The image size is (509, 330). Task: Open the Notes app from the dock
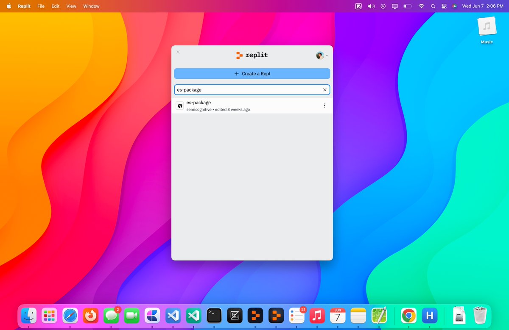coord(358,316)
